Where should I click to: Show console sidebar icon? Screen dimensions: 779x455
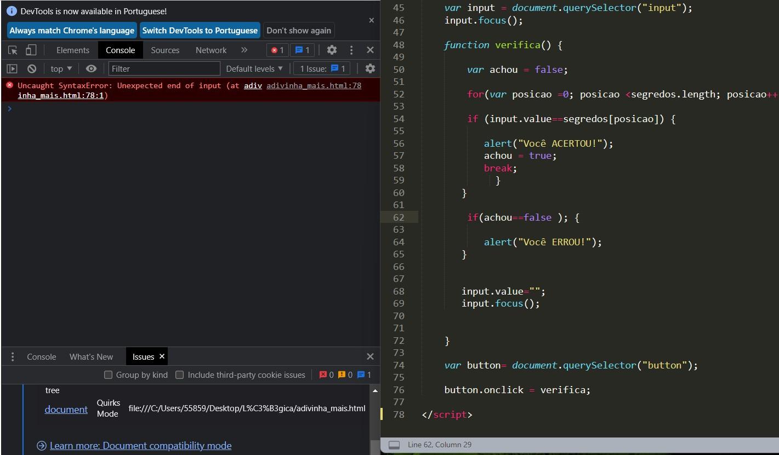(x=12, y=68)
